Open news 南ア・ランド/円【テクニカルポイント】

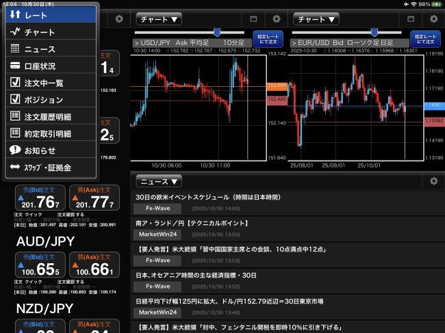pos(288,229)
